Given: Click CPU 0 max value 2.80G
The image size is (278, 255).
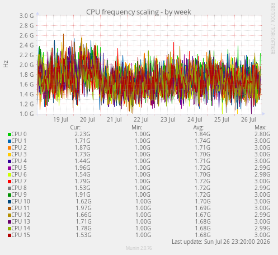Looking at the screenshot, I should pos(262,134).
